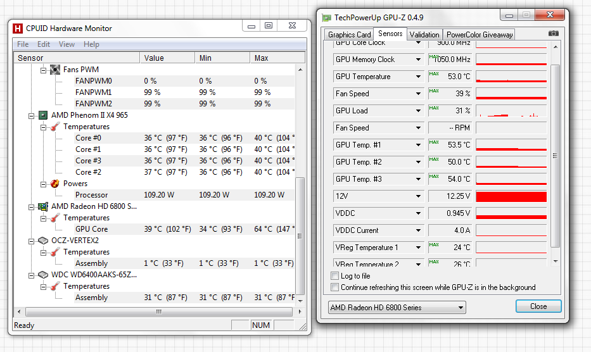The height and width of the screenshot is (352, 591).
Task: Open the Help menu in Hardware Monitor
Action: [91, 44]
